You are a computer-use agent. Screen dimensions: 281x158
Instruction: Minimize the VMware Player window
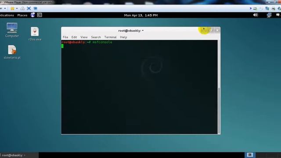269,2
